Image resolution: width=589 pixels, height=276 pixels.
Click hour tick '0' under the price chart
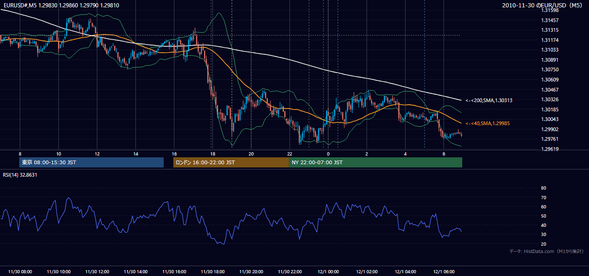click(x=328, y=154)
